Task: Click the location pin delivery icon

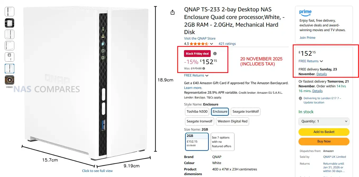Action: [300, 98]
